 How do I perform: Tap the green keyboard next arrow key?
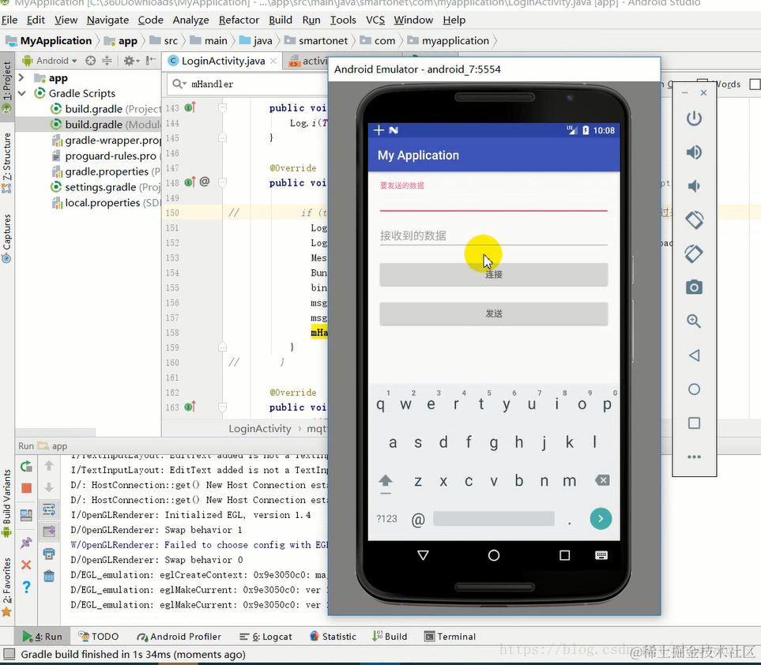[x=601, y=519]
